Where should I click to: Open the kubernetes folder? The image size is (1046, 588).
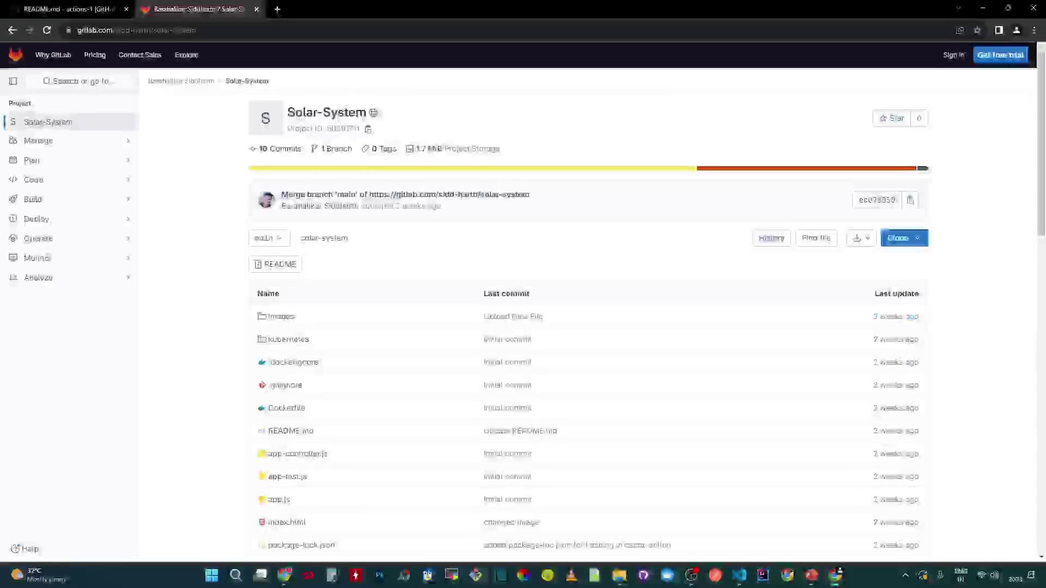[288, 339]
